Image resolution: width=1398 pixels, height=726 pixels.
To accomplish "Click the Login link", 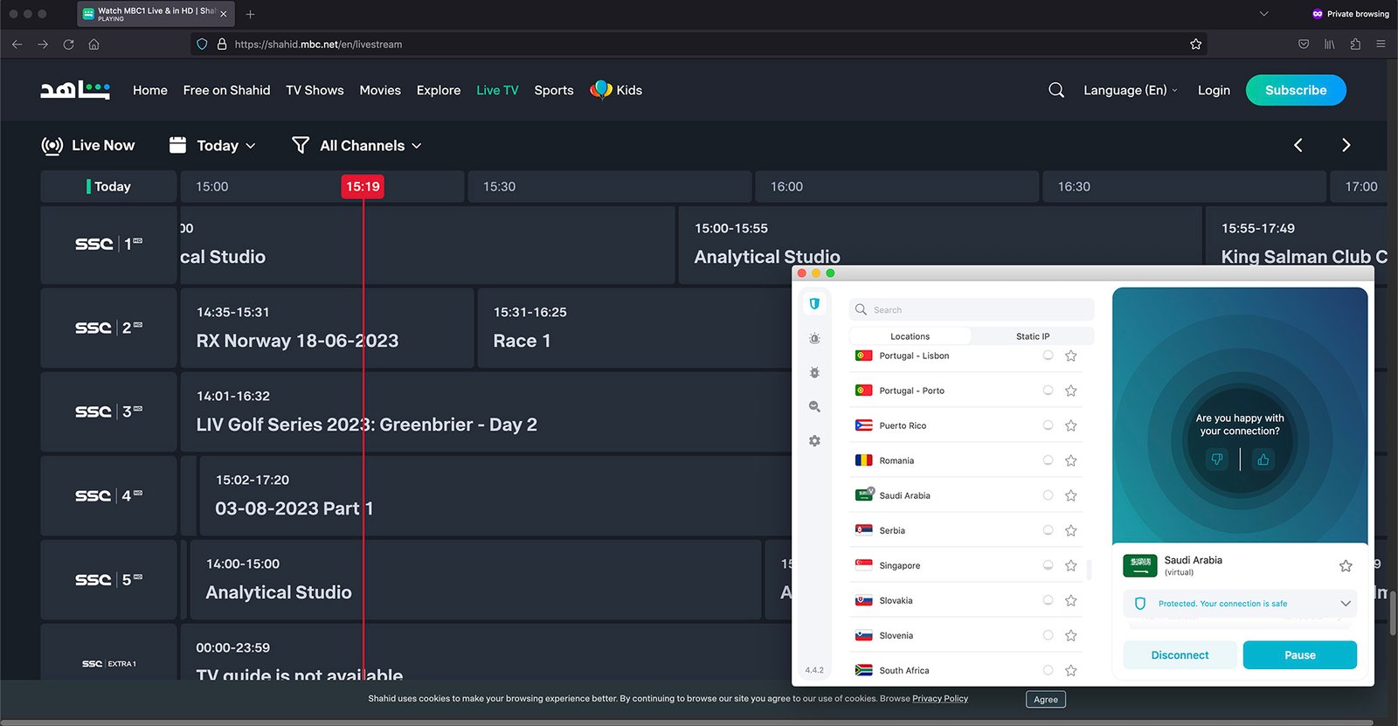I will pyautogui.click(x=1214, y=90).
